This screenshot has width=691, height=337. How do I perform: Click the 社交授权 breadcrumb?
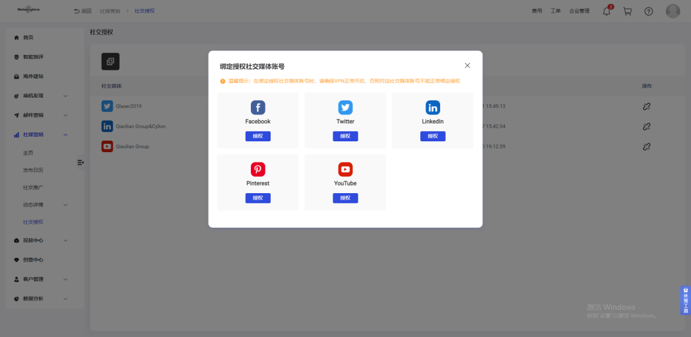tap(145, 11)
